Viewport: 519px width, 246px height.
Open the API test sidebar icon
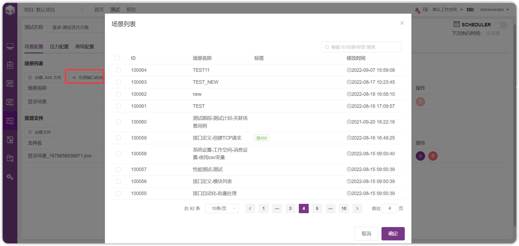coord(10,84)
